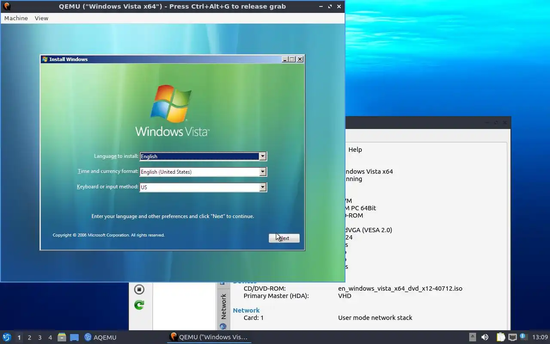Screen dimensions: 550x344
Task: Minimize the Install Windows dialog
Action: 284,59
